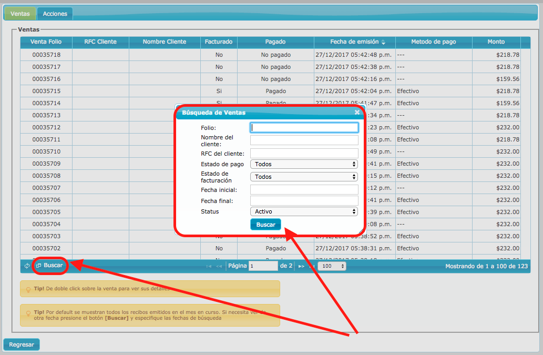Go to the previous page of results

coord(219,267)
